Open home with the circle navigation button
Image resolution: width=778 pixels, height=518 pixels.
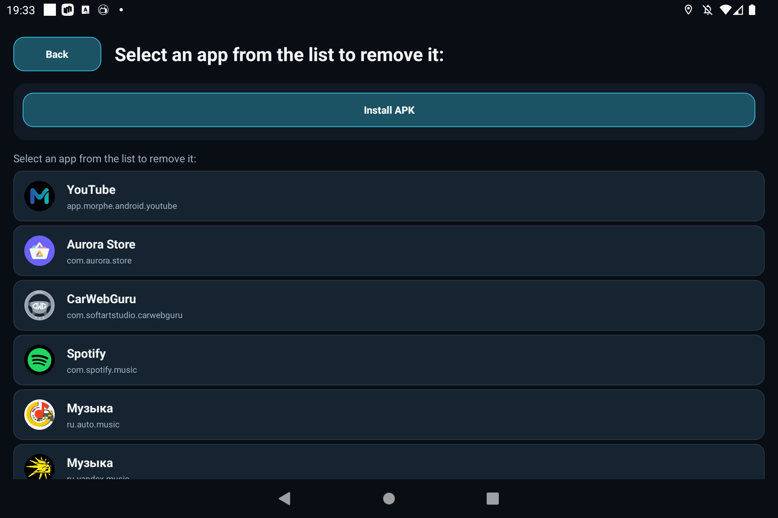(x=389, y=499)
